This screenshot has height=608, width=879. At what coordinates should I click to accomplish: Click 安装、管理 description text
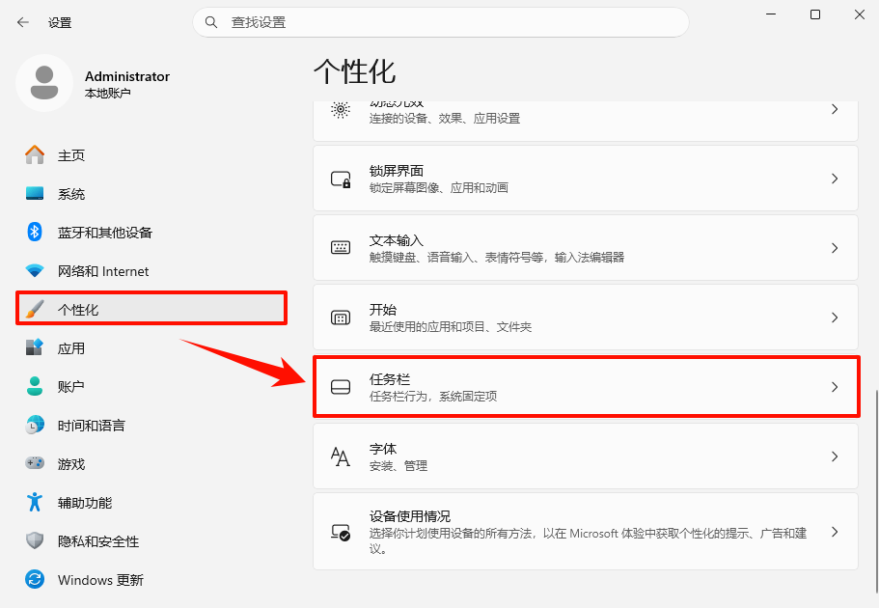398,466
